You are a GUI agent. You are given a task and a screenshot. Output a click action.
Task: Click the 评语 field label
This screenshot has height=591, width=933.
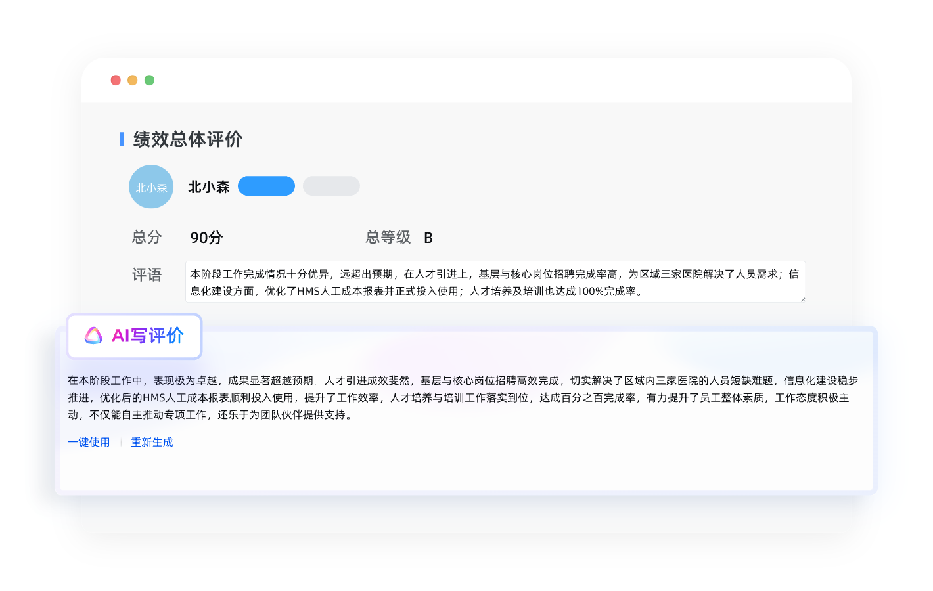coord(147,274)
